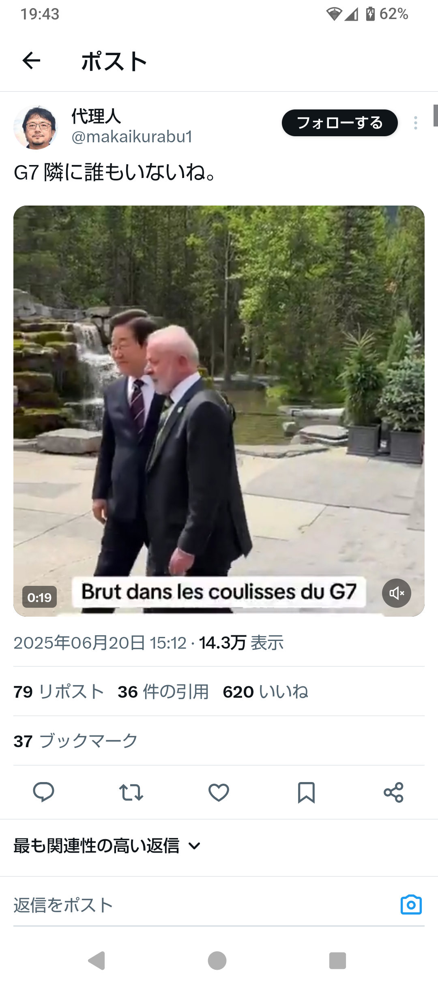
Task: Tap the Android recent apps square button
Action: 337,960
